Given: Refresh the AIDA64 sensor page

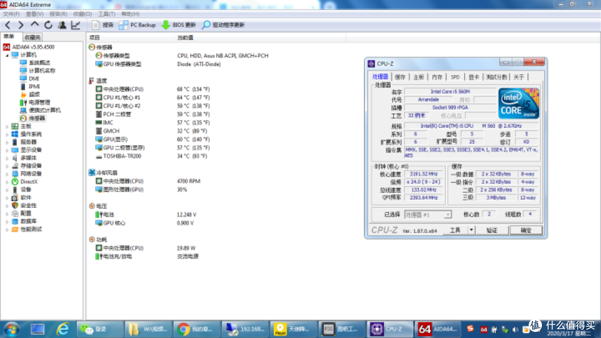Looking at the screenshot, I should coord(48,25).
